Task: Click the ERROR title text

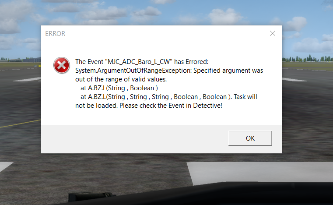Action: click(55, 34)
